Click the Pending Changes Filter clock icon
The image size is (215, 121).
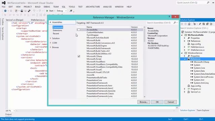point(195,24)
